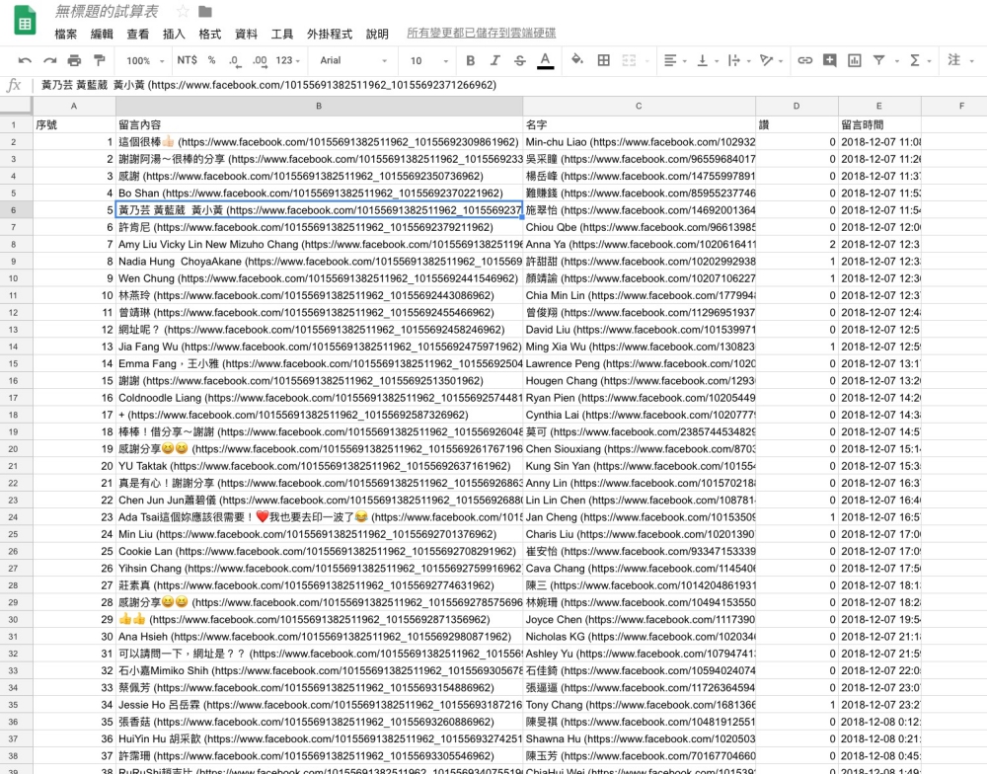Toggle strikethrough formatting

pyautogui.click(x=518, y=60)
